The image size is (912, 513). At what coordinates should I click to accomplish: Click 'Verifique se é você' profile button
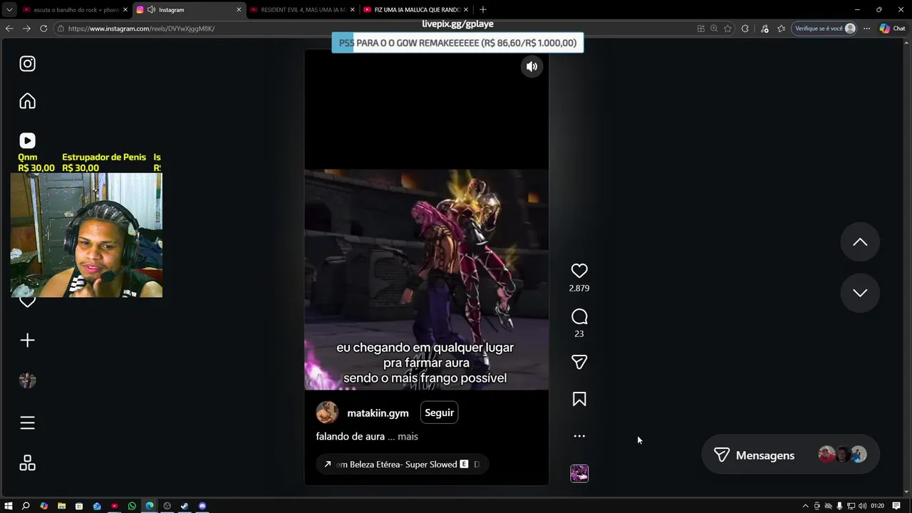pos(824,28)
